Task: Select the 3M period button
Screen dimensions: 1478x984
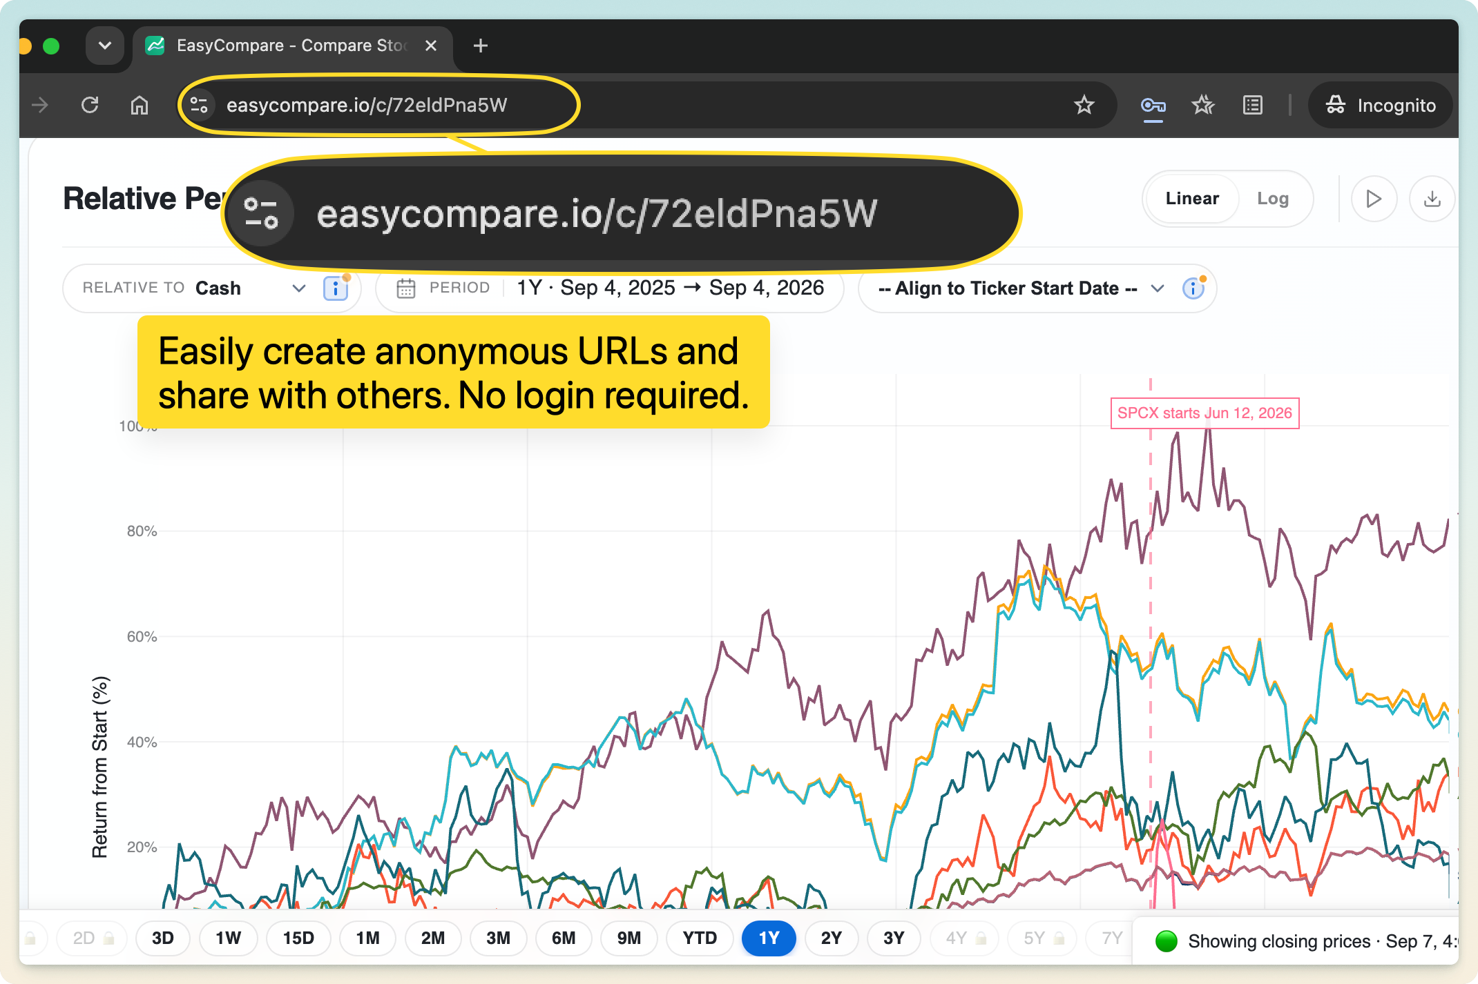Action: click(498, 938)
